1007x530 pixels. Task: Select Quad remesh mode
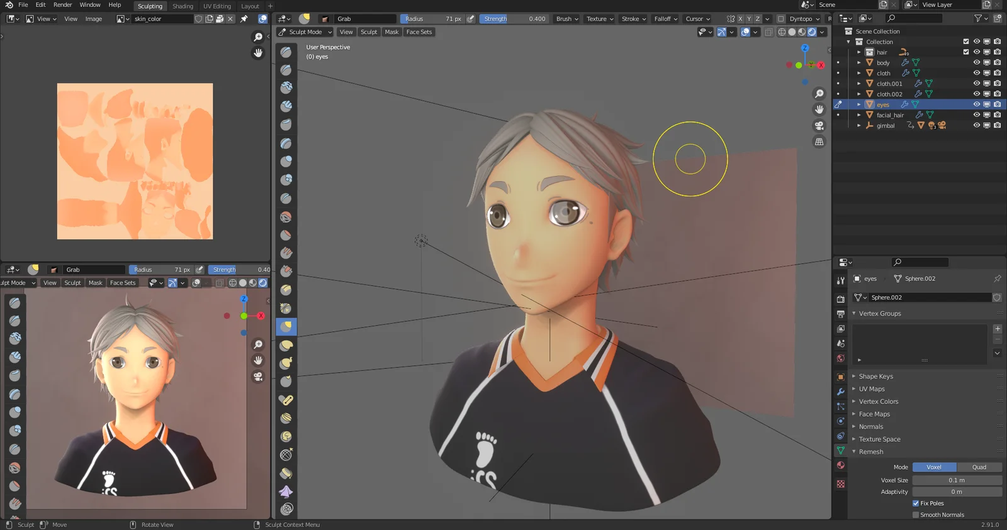[979, 467]
